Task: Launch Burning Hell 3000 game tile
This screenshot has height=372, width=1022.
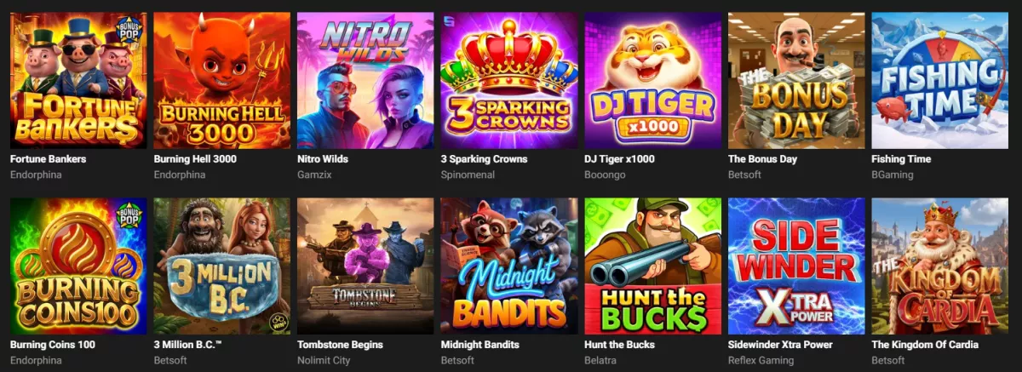Action: tap(221, 81)
